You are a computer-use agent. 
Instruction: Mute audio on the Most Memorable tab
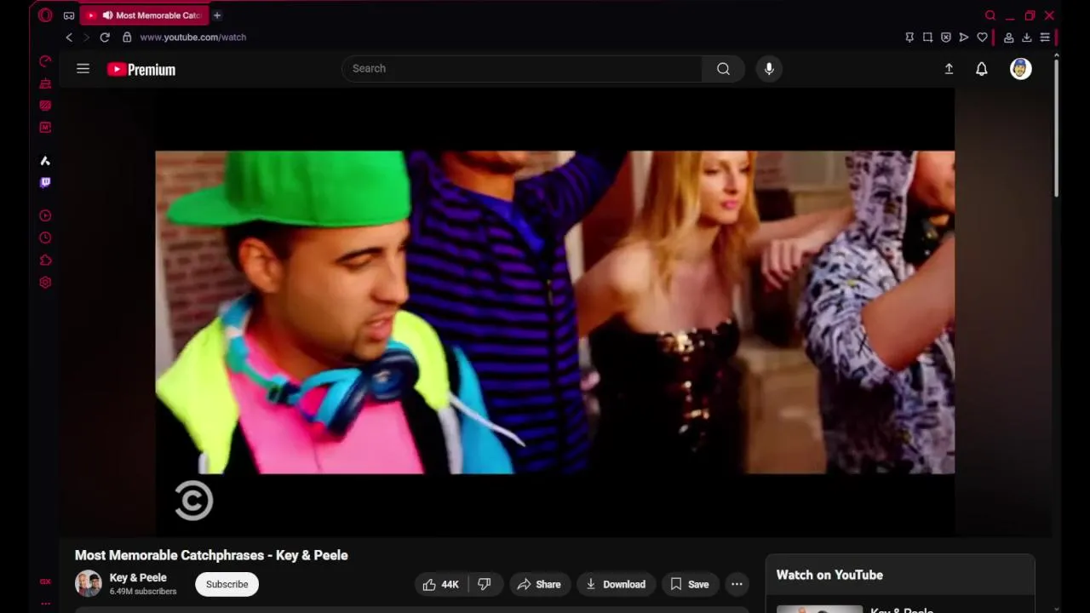click(x=107, y=15)
